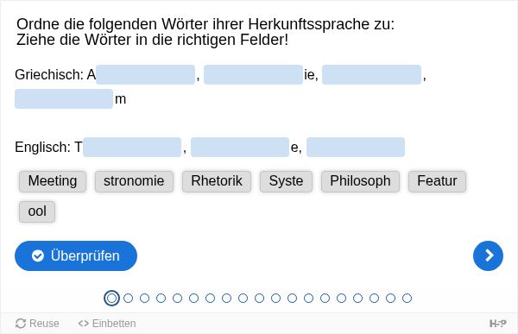518x334 pixels.
Task: Jump to the second progress dot
Action: pyautogui.click(x=128, y=298)
